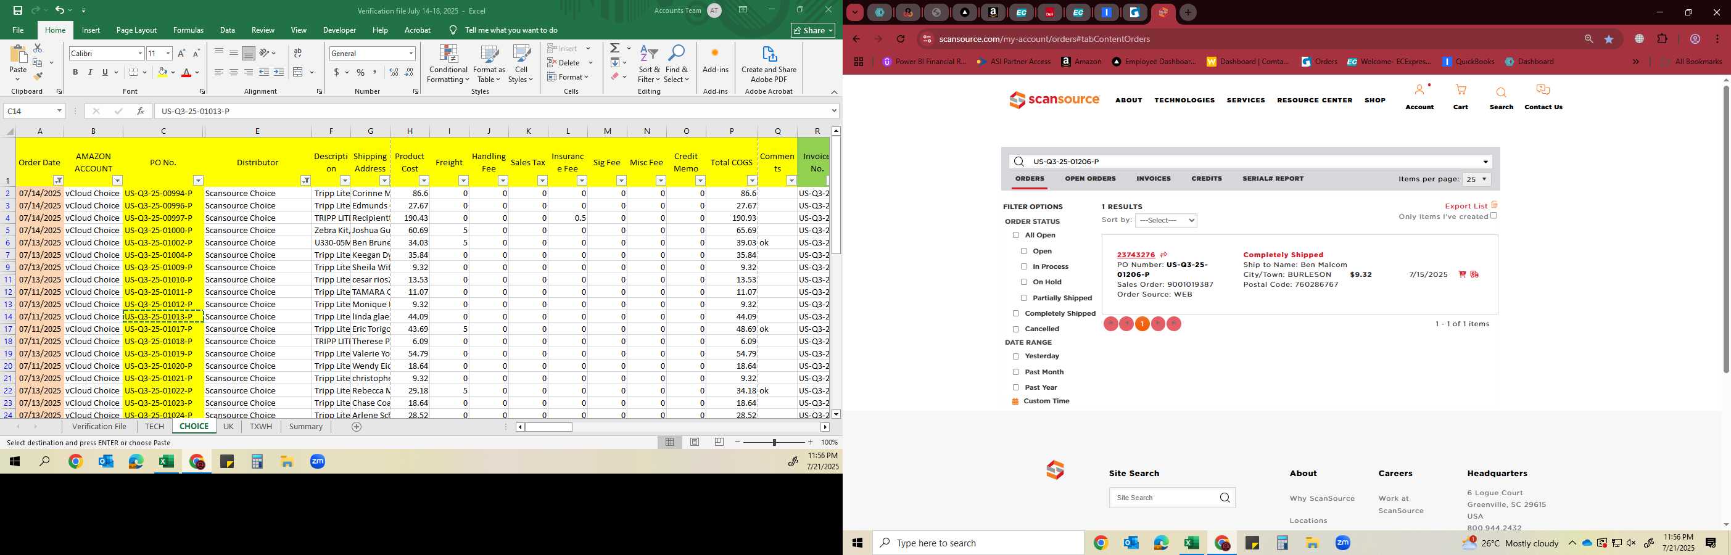Open Sort & Filter in Excel

(649, 65)
